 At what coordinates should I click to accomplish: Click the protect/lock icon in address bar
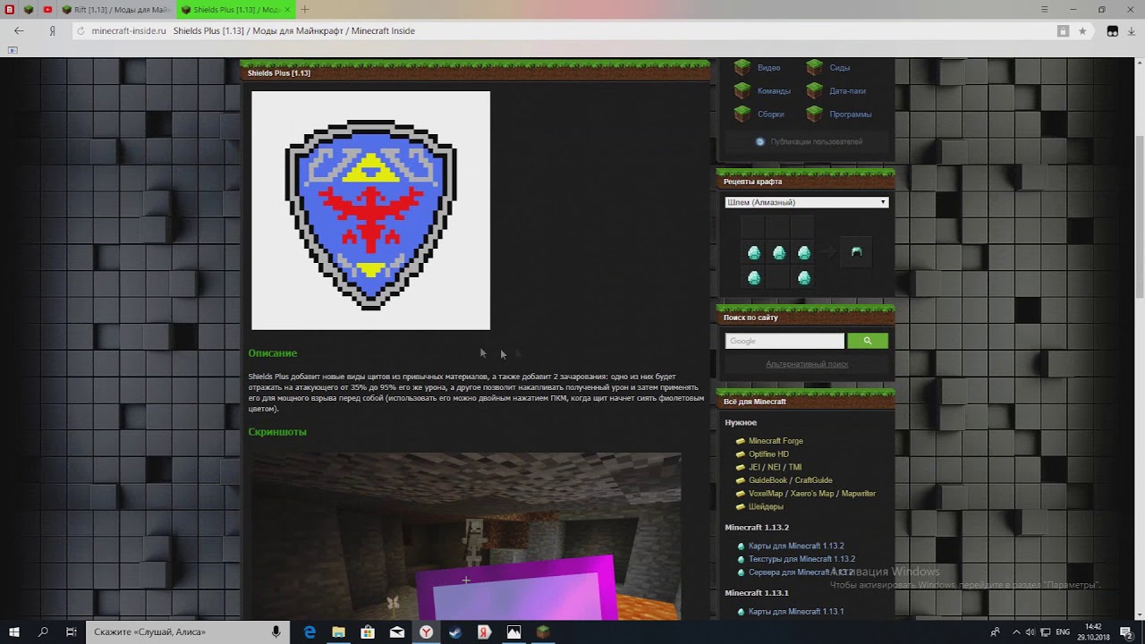point(1063,30)
